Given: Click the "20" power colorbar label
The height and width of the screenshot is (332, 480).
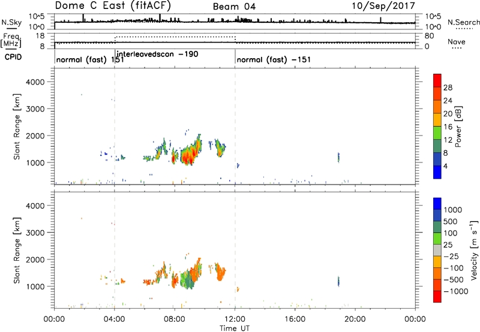Looking at the screenshot, I should 448,114.
